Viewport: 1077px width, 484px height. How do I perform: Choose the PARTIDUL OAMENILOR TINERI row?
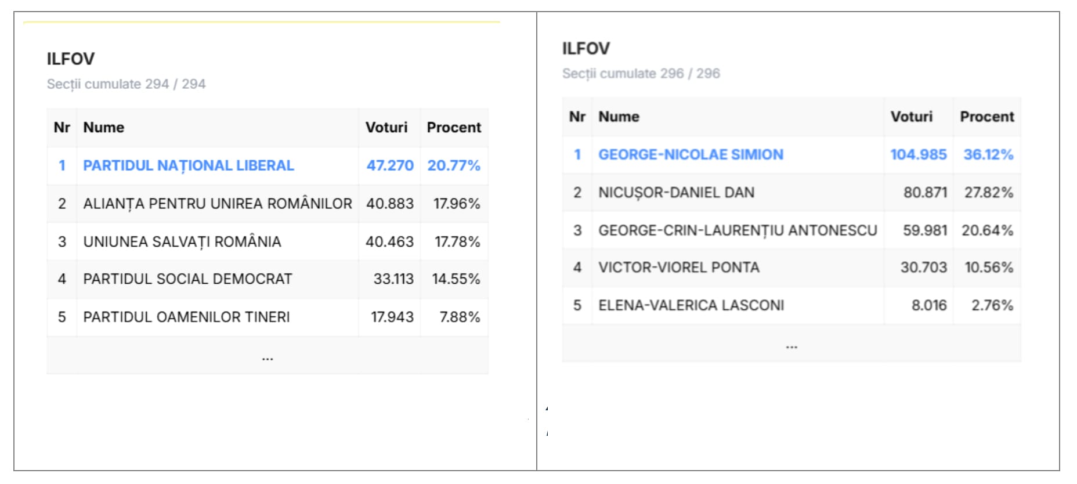tap(186, 317)
